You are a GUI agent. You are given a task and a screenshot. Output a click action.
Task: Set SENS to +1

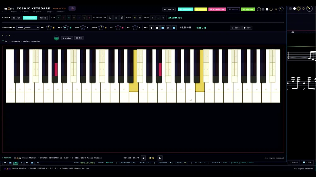pos(157,18)
